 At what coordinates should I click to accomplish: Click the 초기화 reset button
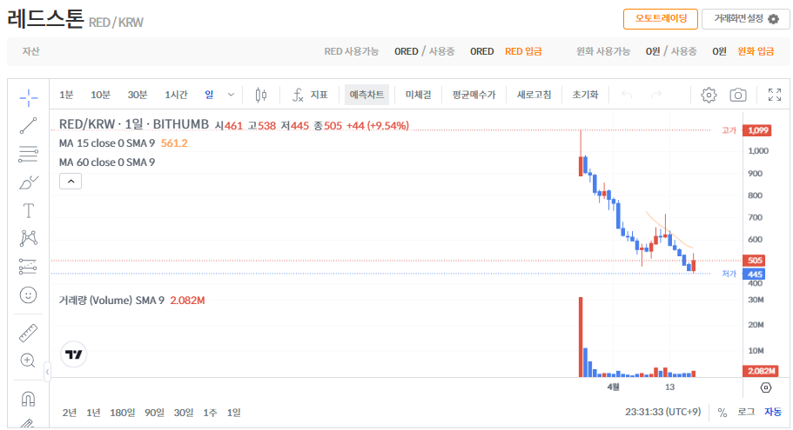(585, 95)
